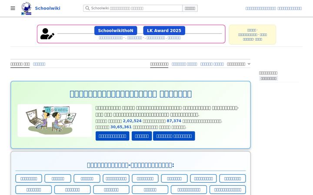
Task: Open the hamburger main menu
Action: tap(13, 8)
